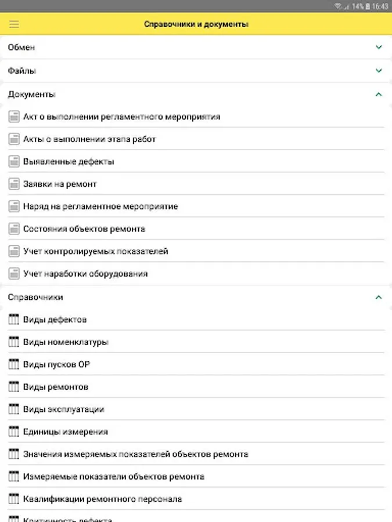Screen dimensions: 392x522
Task: Select Состояния объектов ремонта item
Action: coord(84,229)
